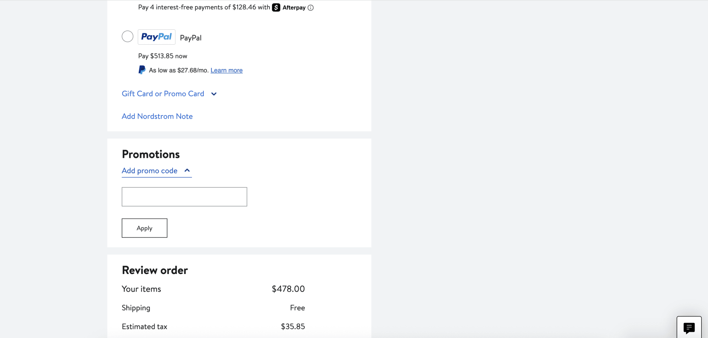Click Add Nordstrom Note
708x338 pixels.
(x=157, y=116)
